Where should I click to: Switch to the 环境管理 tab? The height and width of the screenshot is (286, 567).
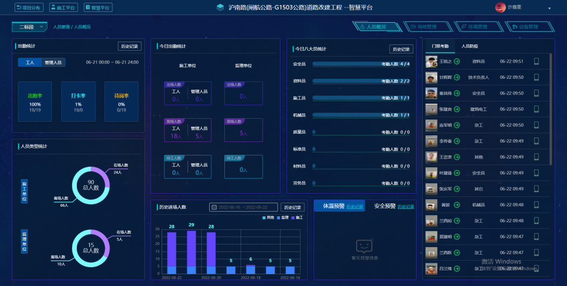478,27
